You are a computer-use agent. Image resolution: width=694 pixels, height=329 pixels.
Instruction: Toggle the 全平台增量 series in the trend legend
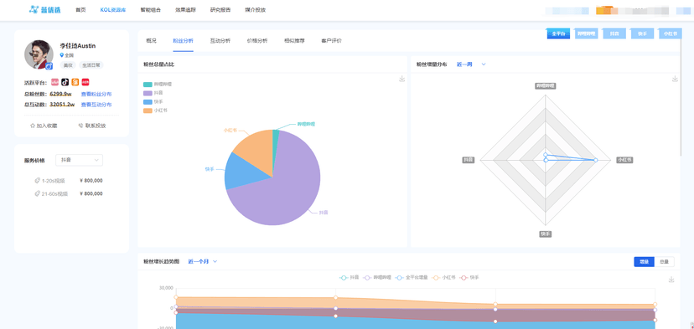(412, 278)
